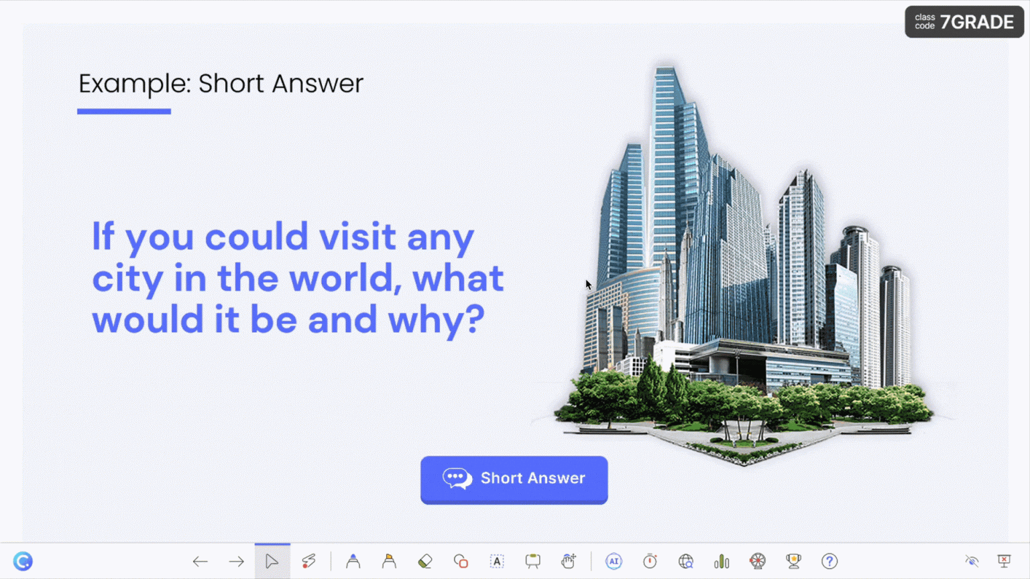Advance to the next slide

(x=236, y=562)
